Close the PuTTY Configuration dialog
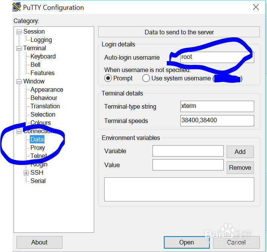This screenshot has height=252, width=267. (x=256, y=7)
